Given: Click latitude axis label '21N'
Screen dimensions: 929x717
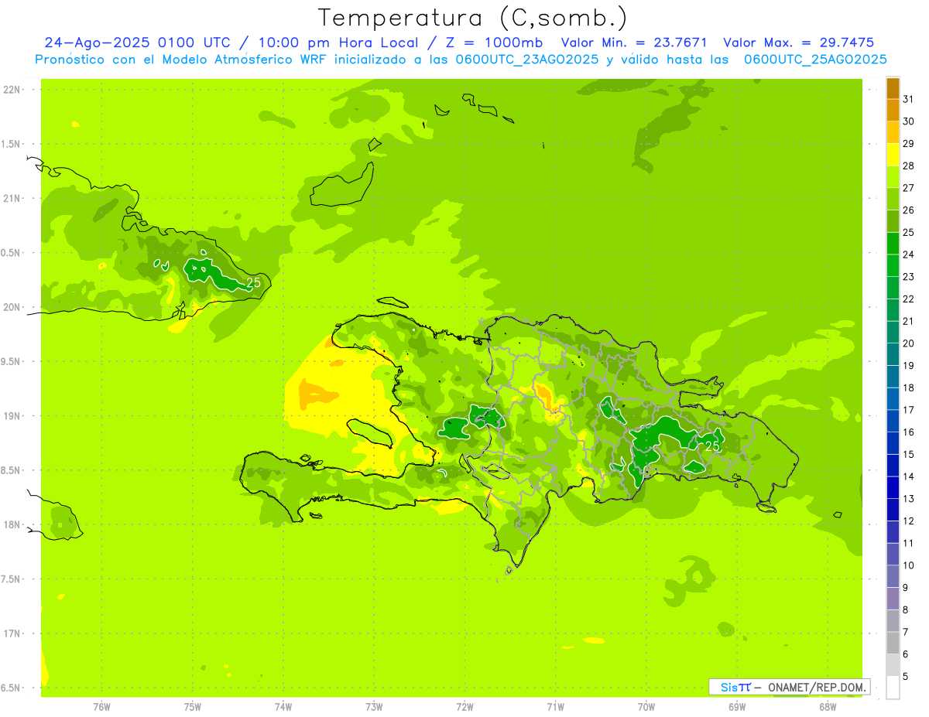Looking at the screenshot, I should 12,198.
